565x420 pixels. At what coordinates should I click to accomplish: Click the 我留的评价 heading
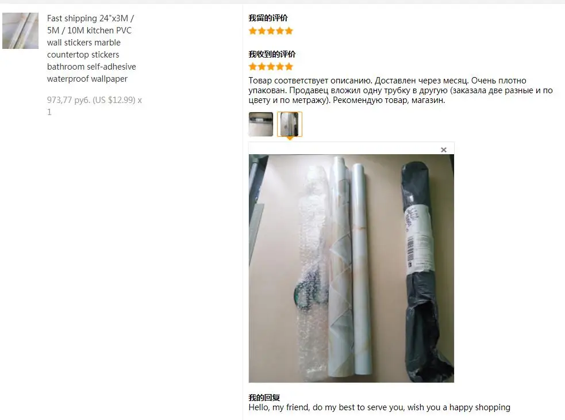coord(268,18)
